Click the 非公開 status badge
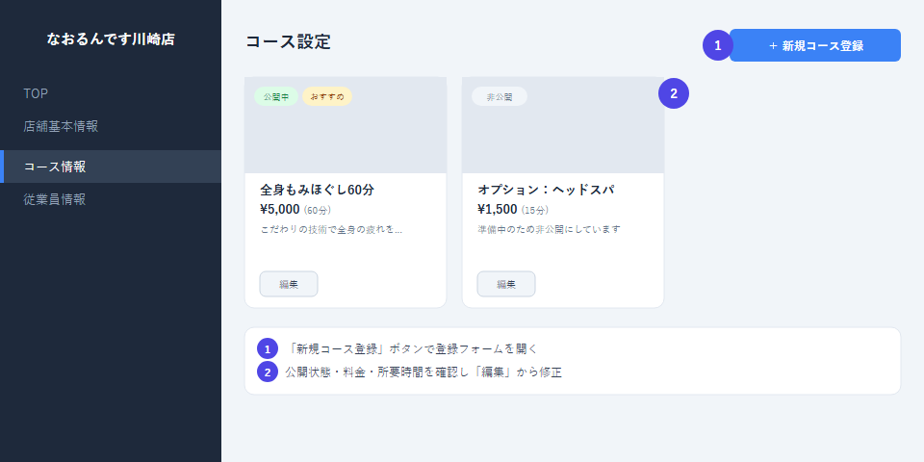The image size is (924, 462). [500, 96]
